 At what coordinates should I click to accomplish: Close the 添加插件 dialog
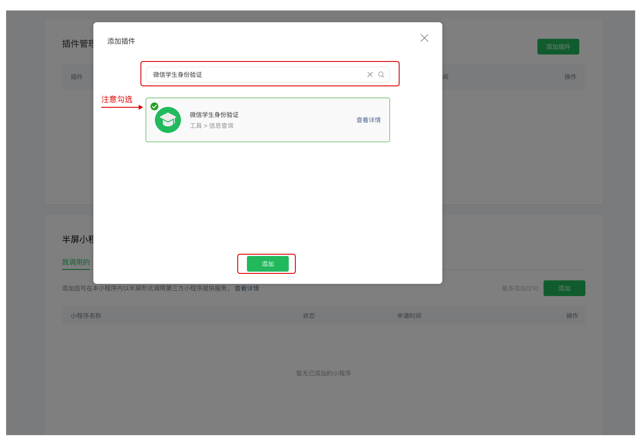coord(424,38)
